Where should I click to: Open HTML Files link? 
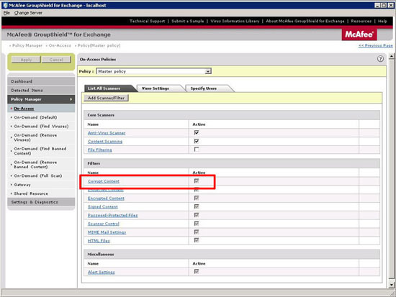(99, 241)
